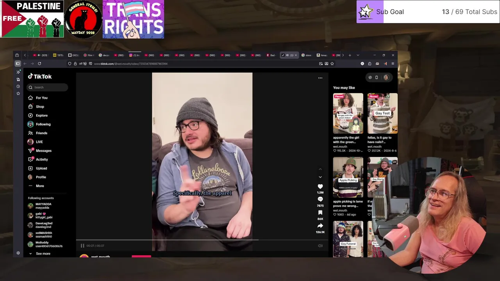Open the LIVE section
The image size is (500, 281).
[35, 142]
